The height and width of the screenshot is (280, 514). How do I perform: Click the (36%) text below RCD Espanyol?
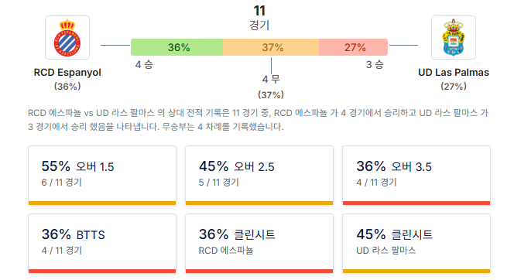pos(67,87)
